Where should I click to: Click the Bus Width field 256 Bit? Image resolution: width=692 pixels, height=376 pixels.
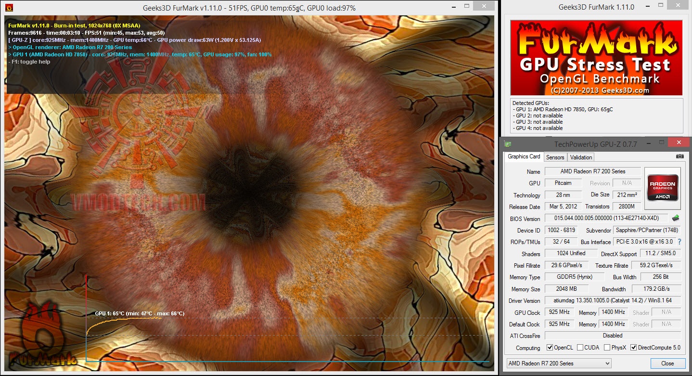pyautogui.click(x=661, y=277)
